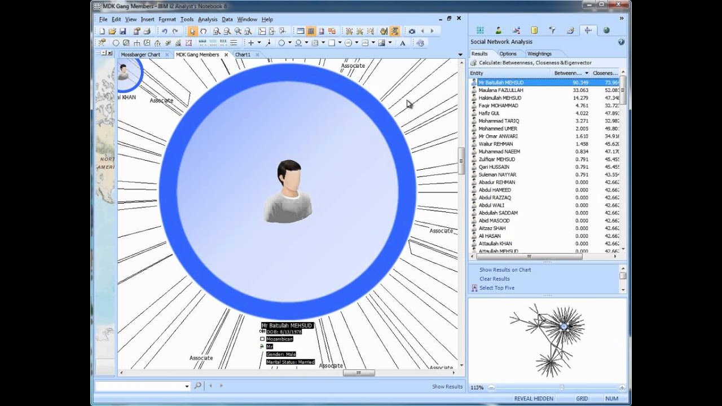Click the results list horizontal scrollbar

point(529,256)
